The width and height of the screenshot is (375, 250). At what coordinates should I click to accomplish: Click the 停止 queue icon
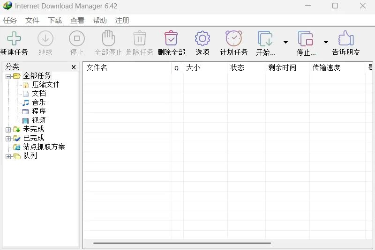pyautogui.click(x=306, y=38)
